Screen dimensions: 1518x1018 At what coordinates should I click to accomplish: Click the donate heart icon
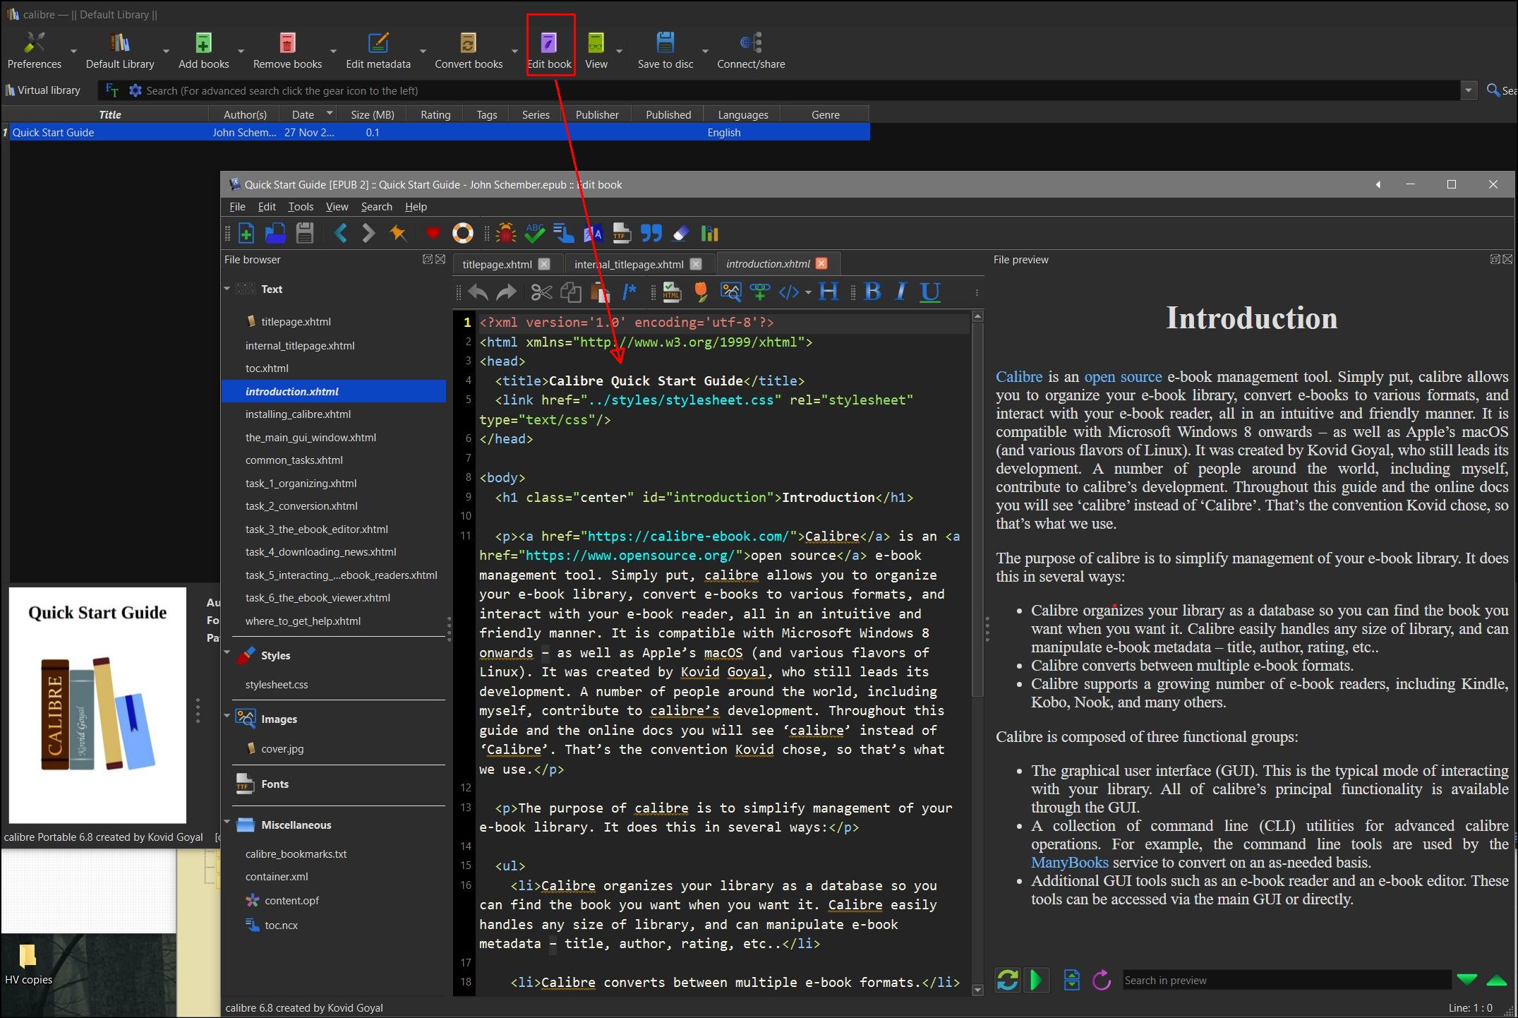(433, 234)
